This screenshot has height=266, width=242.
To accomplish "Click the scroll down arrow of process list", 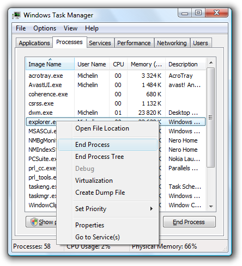I will [x=211, y=206].
